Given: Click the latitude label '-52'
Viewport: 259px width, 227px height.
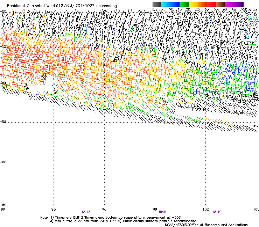Looking at the screenshot, I should click(x=3, y=46).
